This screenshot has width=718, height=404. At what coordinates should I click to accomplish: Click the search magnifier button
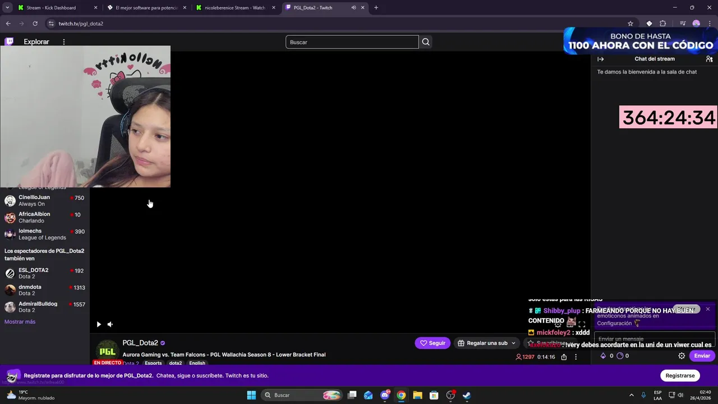pyautogui.click(x=426, y=42)
